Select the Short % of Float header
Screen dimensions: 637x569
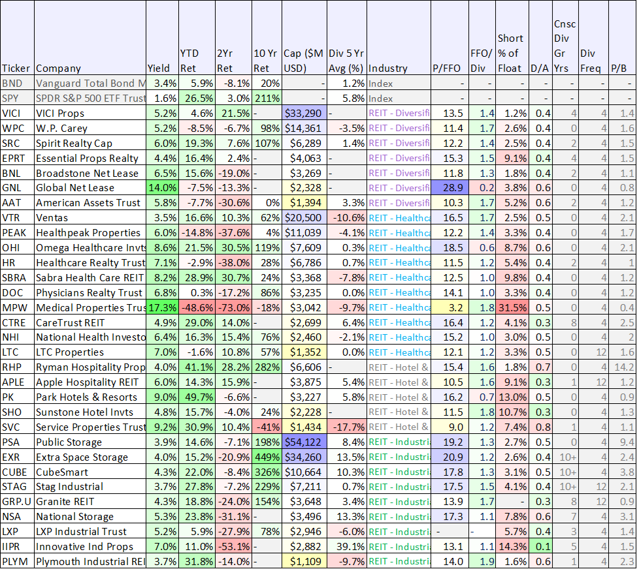[x=512, y=38]
